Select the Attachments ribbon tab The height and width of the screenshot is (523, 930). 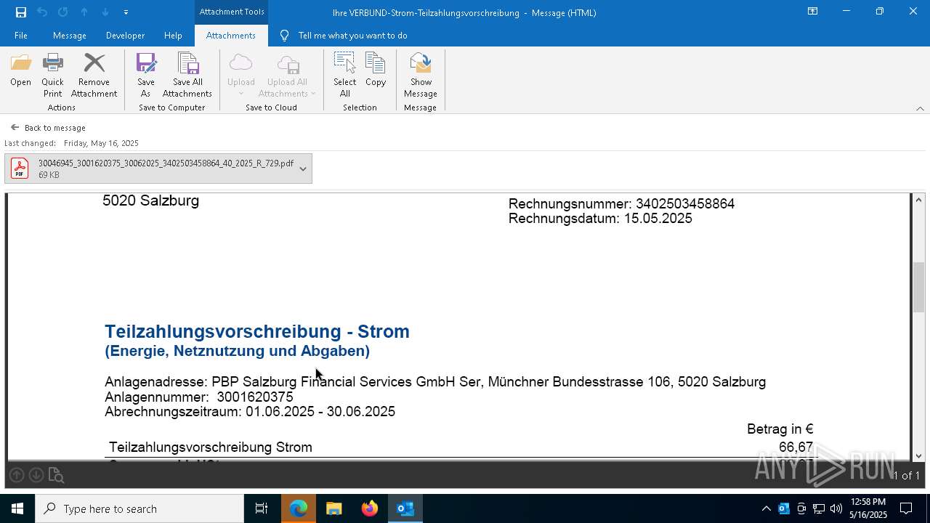[230, 36]
